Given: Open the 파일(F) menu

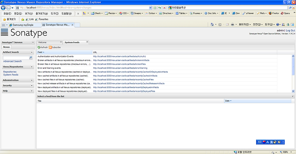Looking at the screenshot, I should (x=7, y=14).
